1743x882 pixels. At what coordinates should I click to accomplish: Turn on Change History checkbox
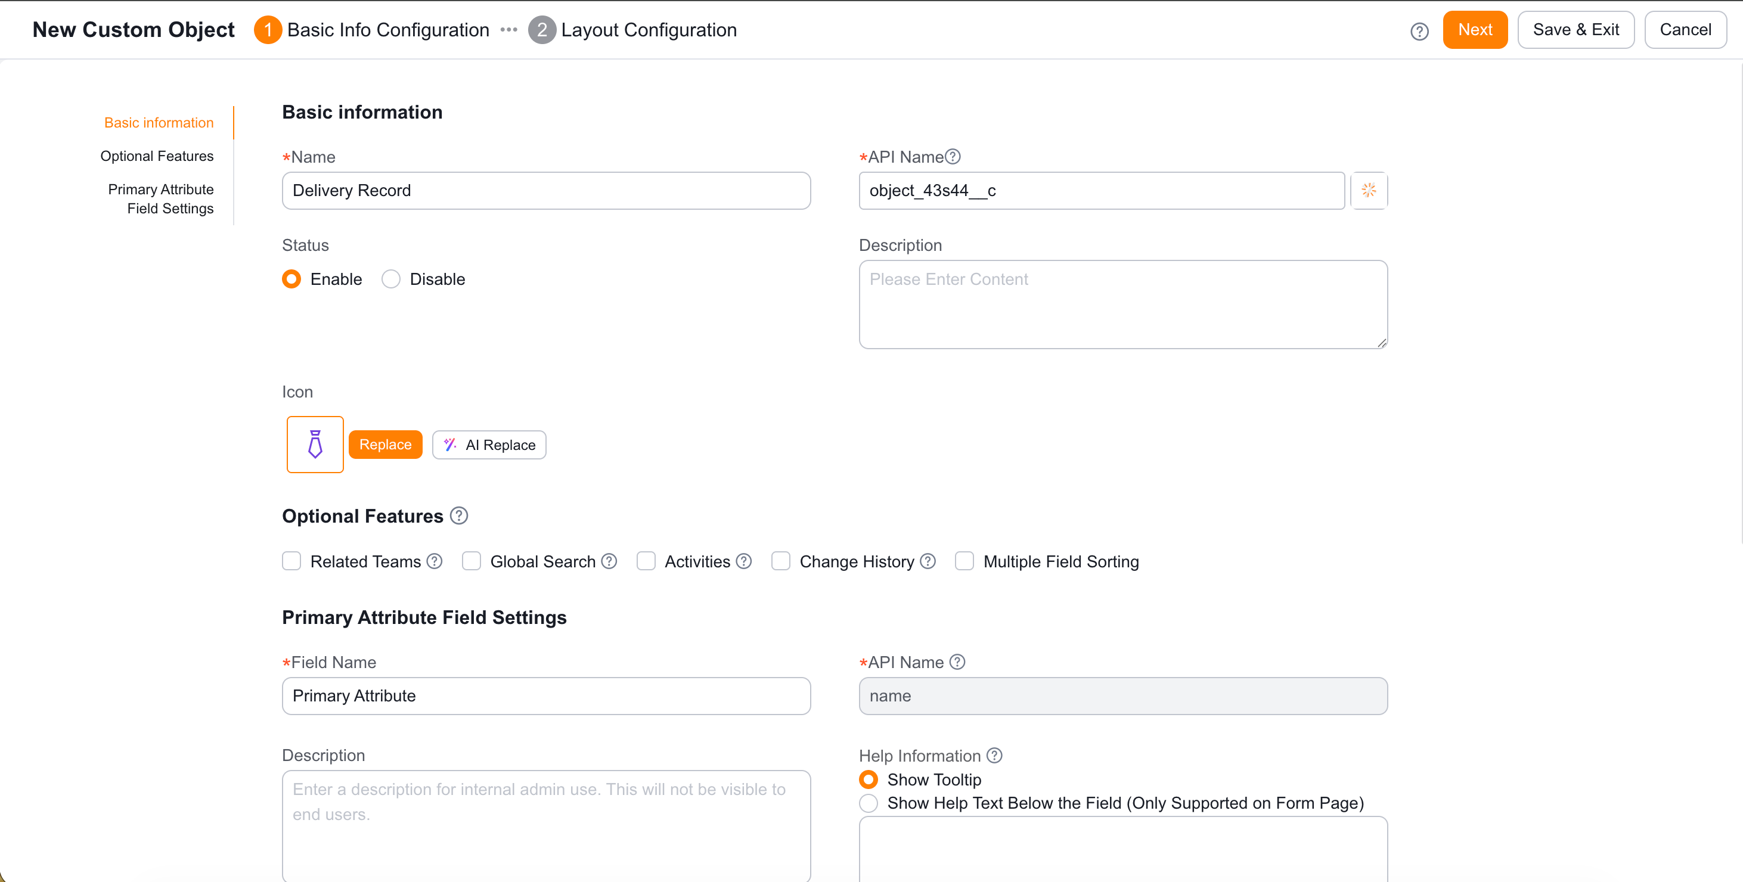781,561
